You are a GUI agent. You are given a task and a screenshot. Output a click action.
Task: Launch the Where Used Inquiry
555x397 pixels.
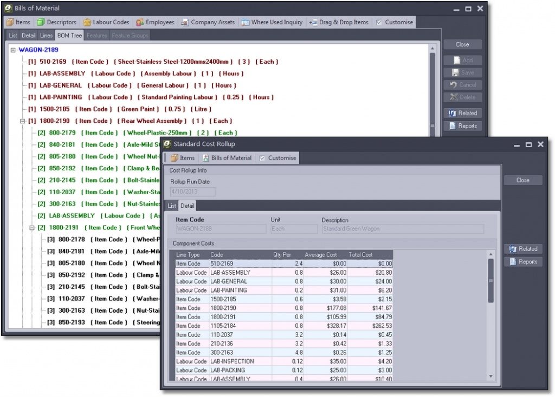(272, 22)
